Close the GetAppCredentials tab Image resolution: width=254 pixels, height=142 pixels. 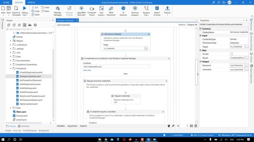(77, 20)
